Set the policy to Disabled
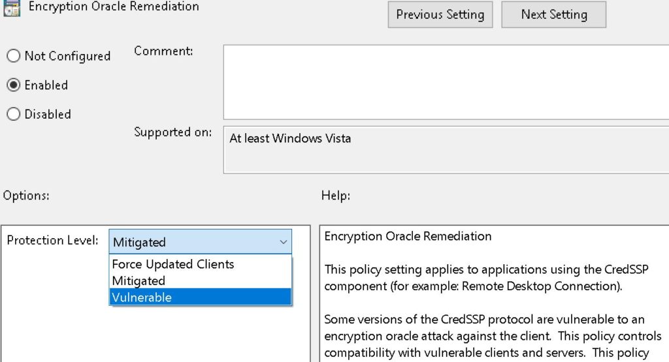This screenshot has width=669, height=362. tap(14, 114)
